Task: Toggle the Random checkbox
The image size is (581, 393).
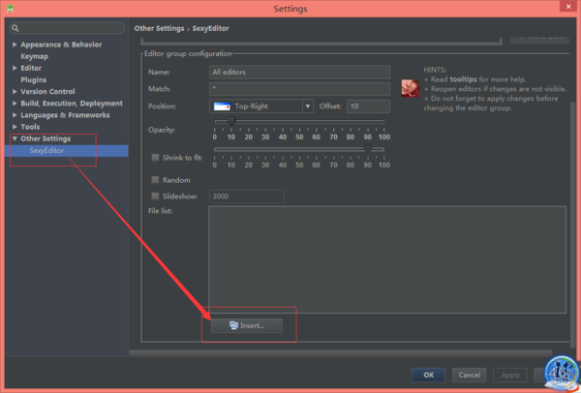Action: [x=155, y=180]
